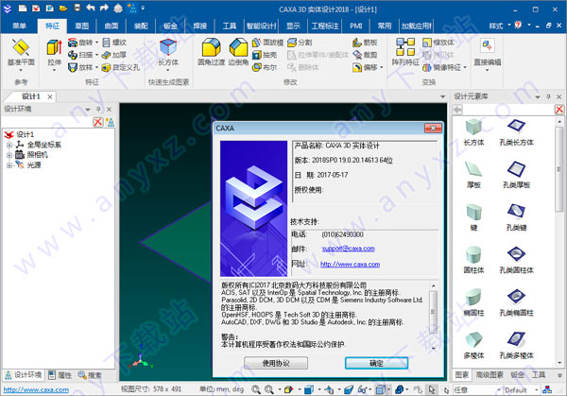Click the design library vertical scrollbar thumb
Viewport: 567px width, 396px height.
559,168
